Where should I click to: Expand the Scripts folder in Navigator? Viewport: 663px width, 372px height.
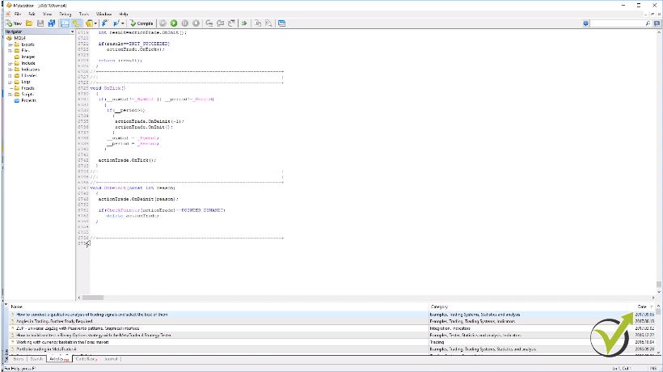coord(10,94)
